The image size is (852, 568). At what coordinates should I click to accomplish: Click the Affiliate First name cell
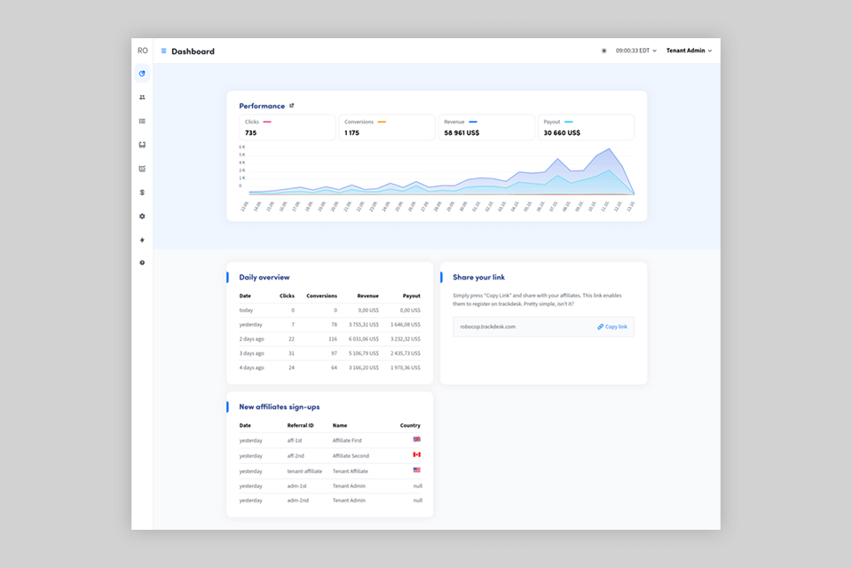pyautogui.click(x=347, y=440)
